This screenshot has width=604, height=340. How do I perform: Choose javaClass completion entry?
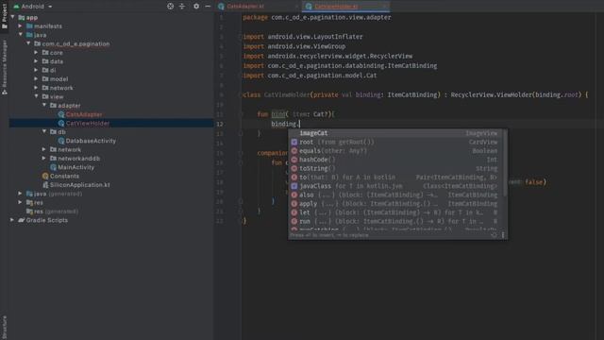tap(396, 186)
